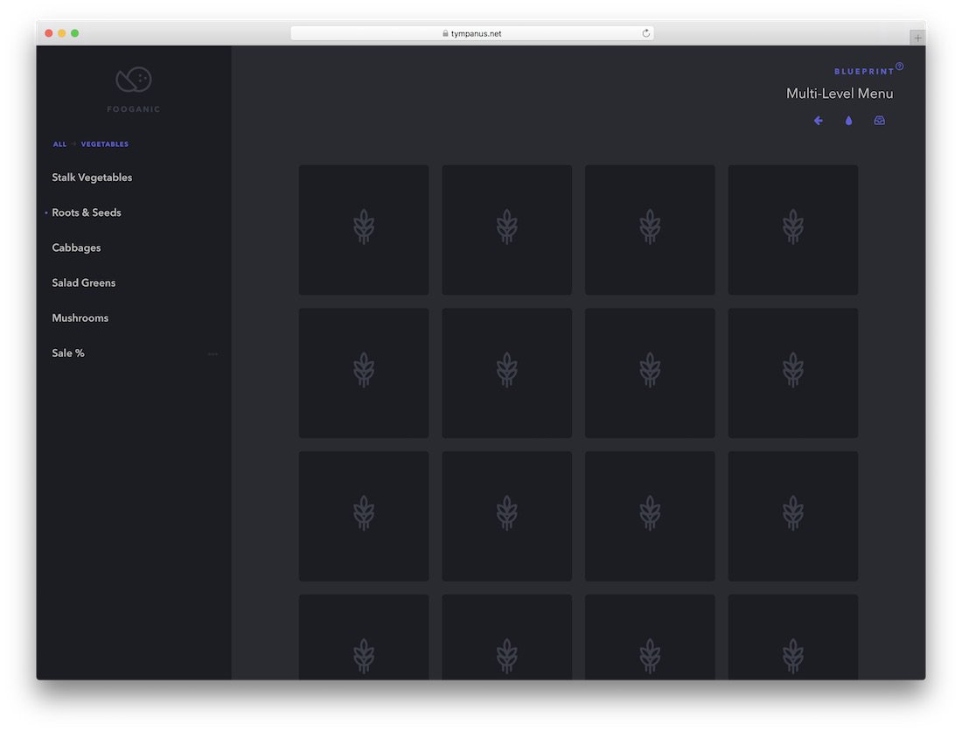
Task: Click the VEGETABLES breadcrumb link
Action: (x=105, y=144)
